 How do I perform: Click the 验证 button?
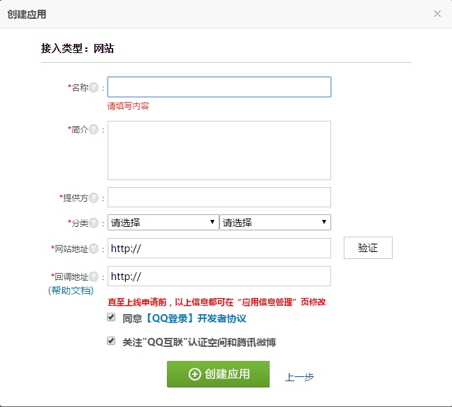point(367,249)
